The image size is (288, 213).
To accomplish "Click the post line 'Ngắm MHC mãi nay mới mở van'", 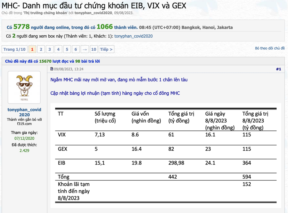I will coord(119,80).
